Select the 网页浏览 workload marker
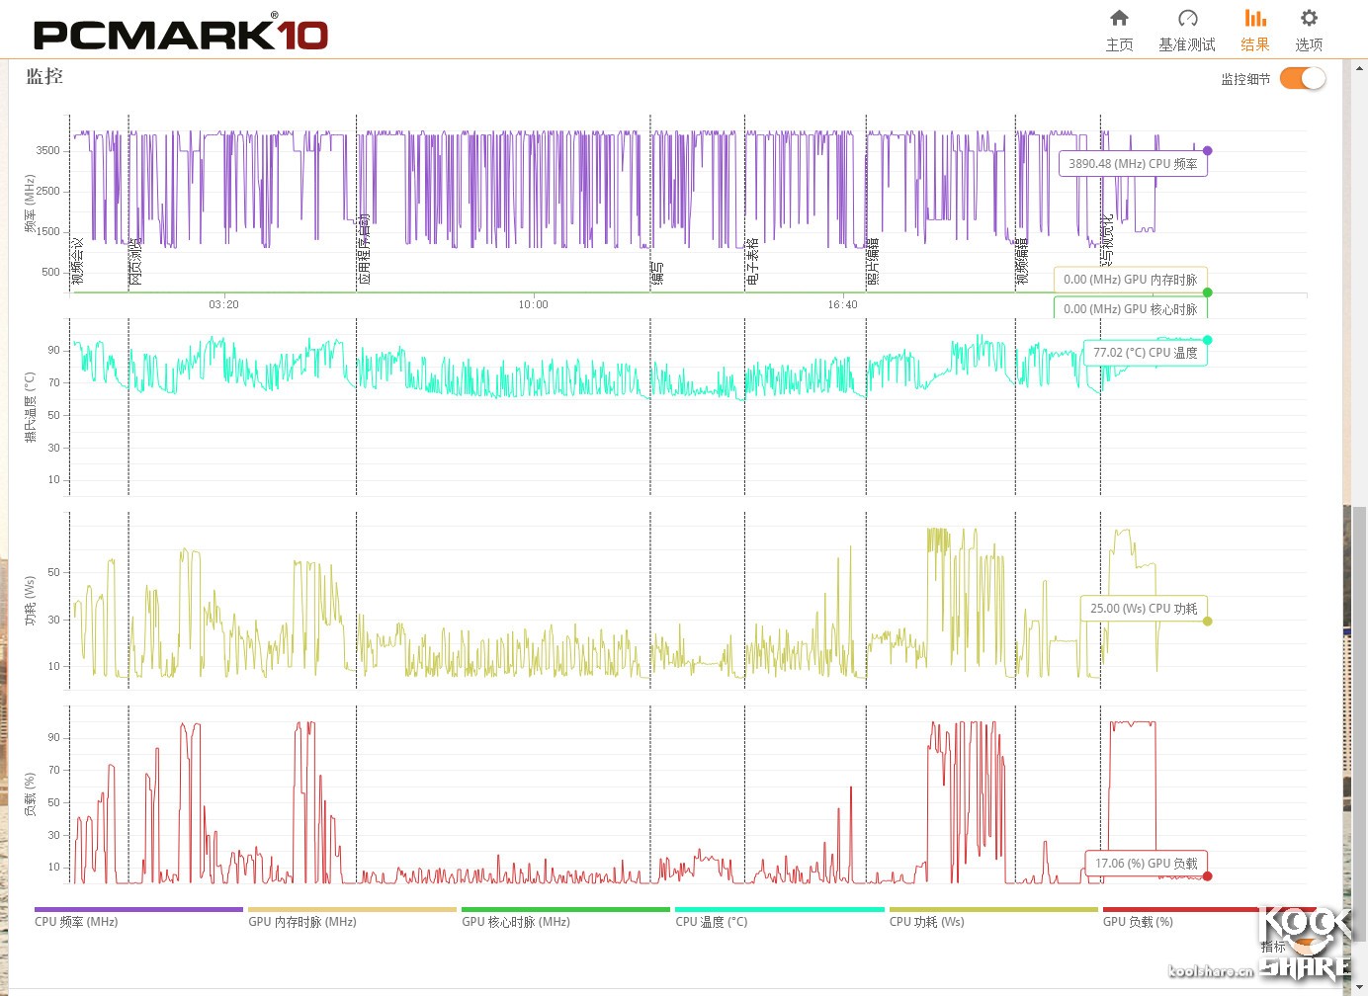 click(x=136, y=262)
